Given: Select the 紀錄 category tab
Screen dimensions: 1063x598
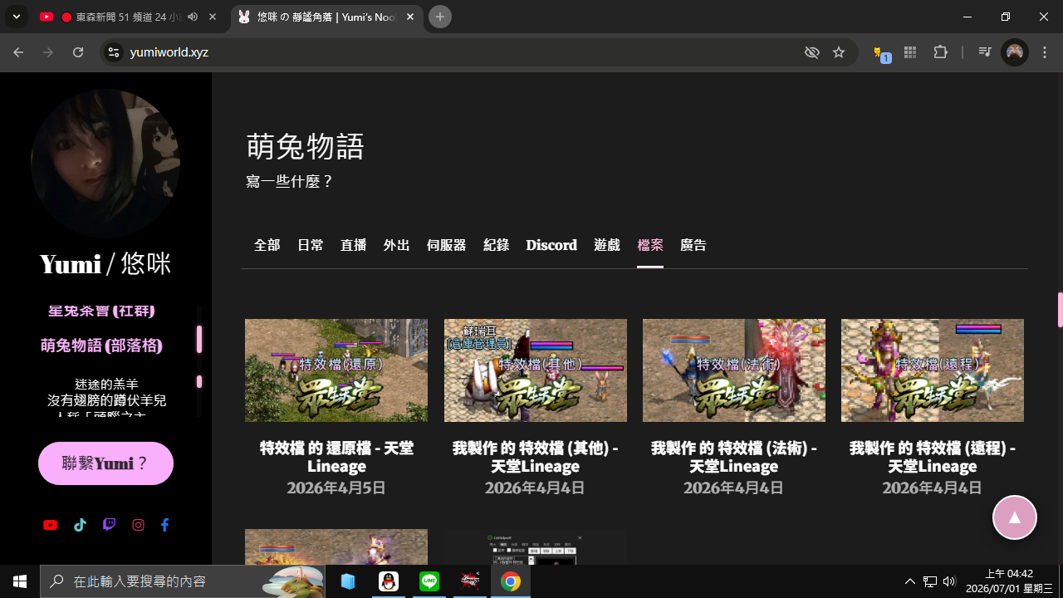Looking at the screenshot, I should [x=497, y=245].
